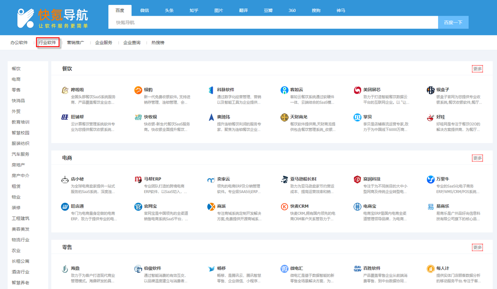Screen dimensions: 497x289
Task: Open the 旺店通 icon
Action: pyautogui.click(x=65, y=207)
